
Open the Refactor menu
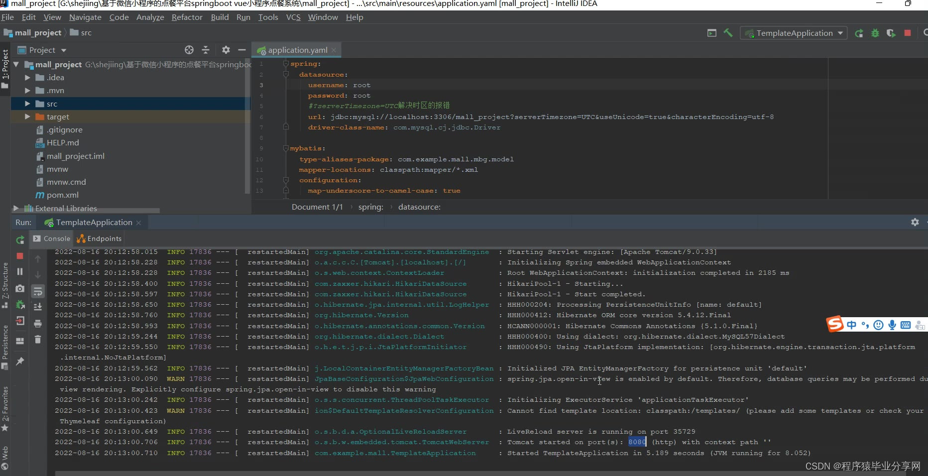(187, 17)
